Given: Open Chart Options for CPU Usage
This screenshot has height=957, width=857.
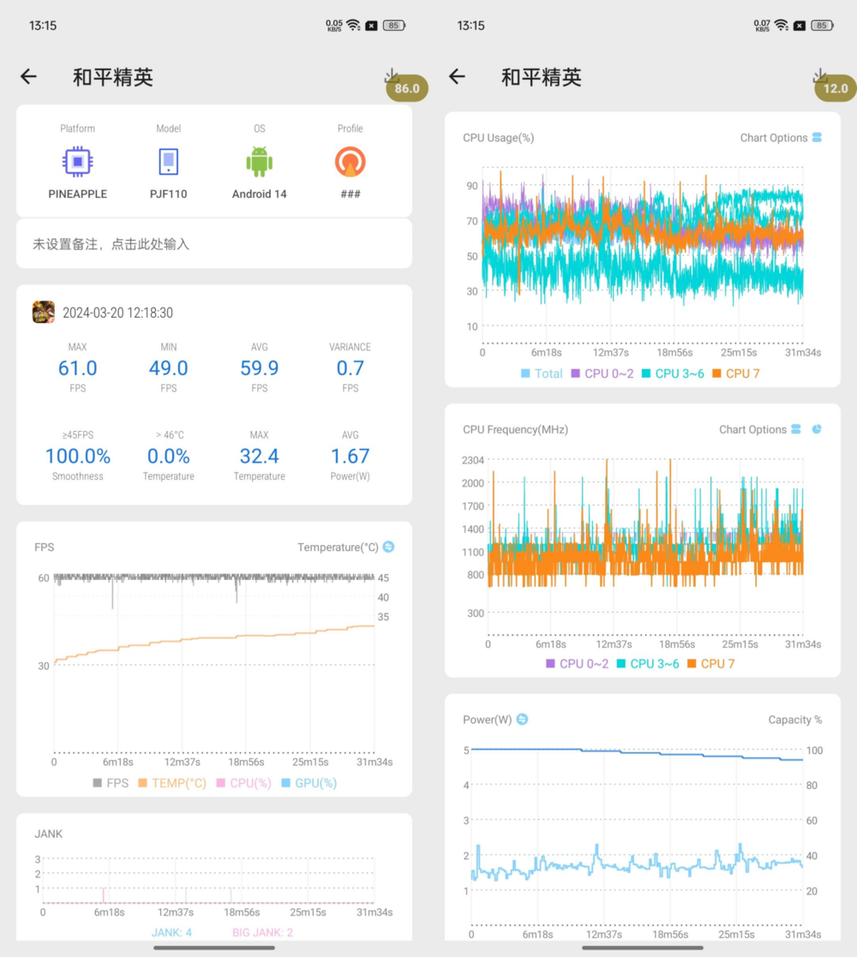Looking at the screenshot, I should click(781, 138).
